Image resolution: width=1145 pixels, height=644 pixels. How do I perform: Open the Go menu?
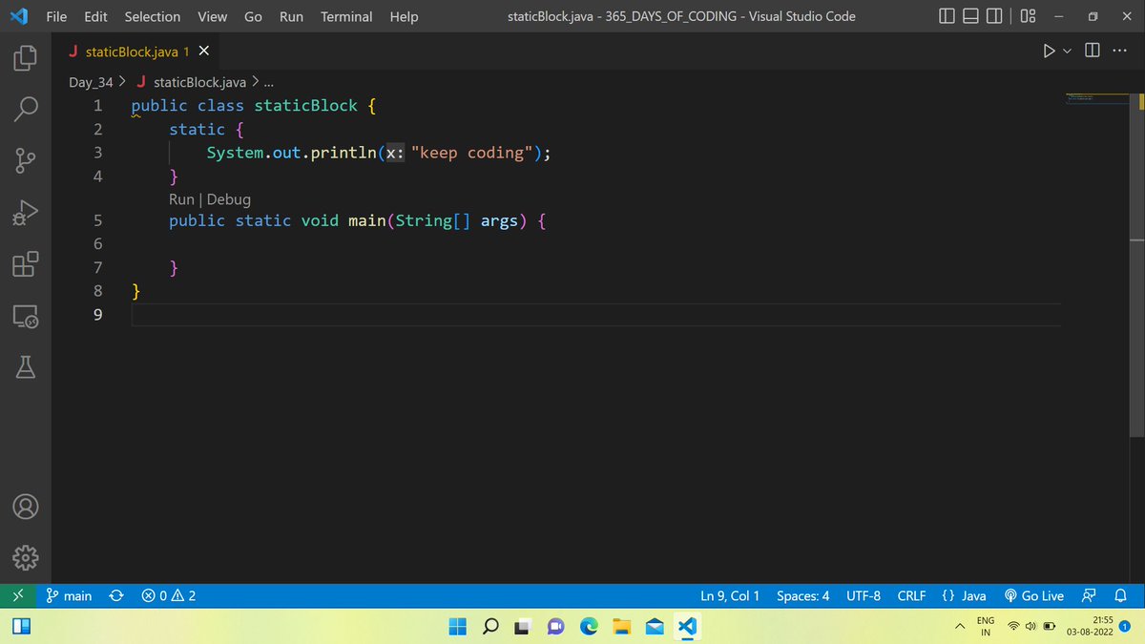point(253,16)
